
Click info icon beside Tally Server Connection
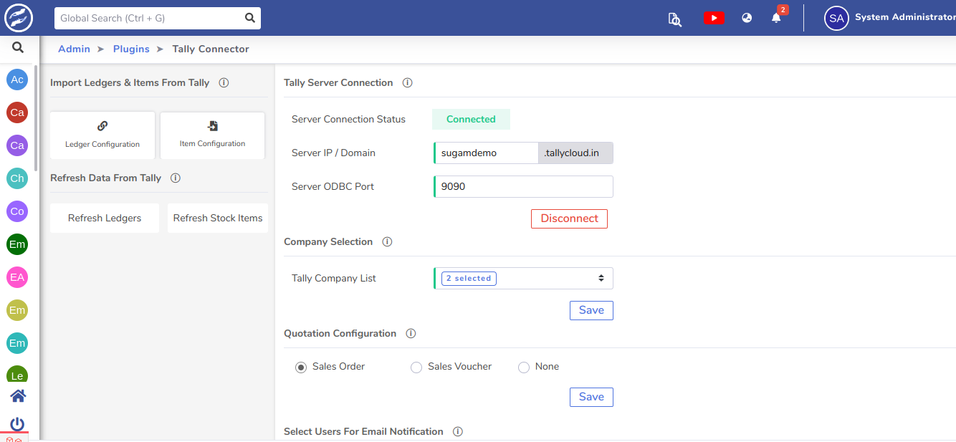coord(407,83)
